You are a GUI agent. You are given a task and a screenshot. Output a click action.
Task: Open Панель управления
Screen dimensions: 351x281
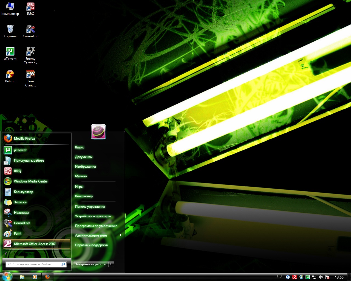click(x=90, y=207)
